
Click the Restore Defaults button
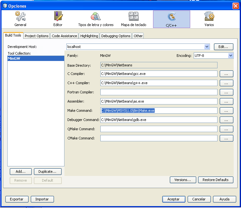pos(216,180)
